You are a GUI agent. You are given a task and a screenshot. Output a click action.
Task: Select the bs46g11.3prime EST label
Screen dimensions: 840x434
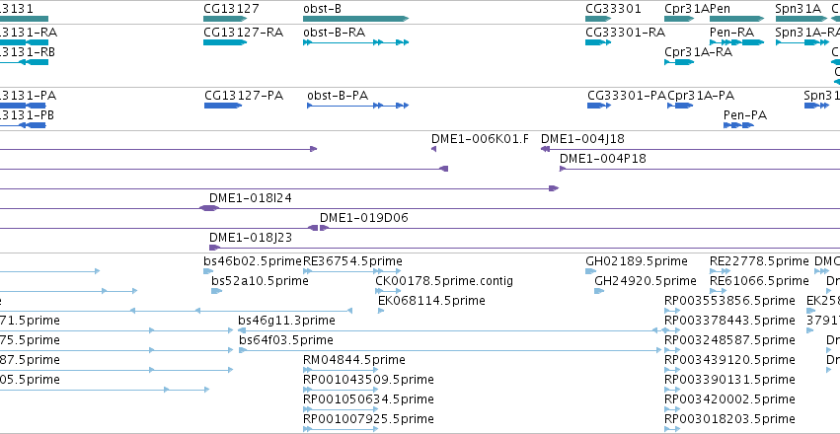(286, 320)
